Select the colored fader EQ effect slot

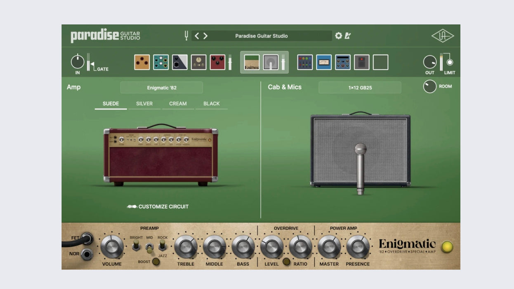[305, 62]
